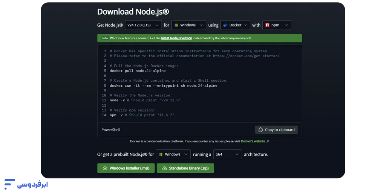The image size is (386, 194).
Task: Open the npm package manager dropdown
Action: tap(277, 25)
